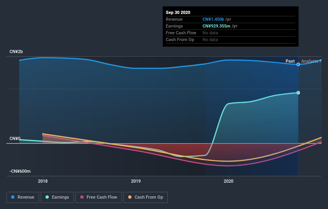Toggle the Free Cash Flow legend button

click(x=99, y=197)
